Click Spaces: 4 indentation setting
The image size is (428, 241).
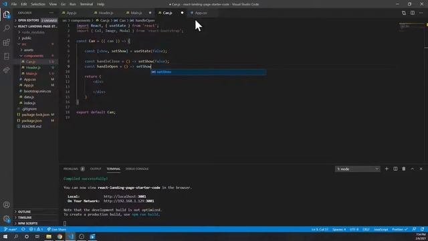339,229
